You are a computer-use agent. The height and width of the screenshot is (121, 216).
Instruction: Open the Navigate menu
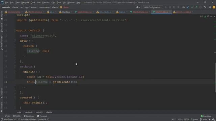[25, 2]
